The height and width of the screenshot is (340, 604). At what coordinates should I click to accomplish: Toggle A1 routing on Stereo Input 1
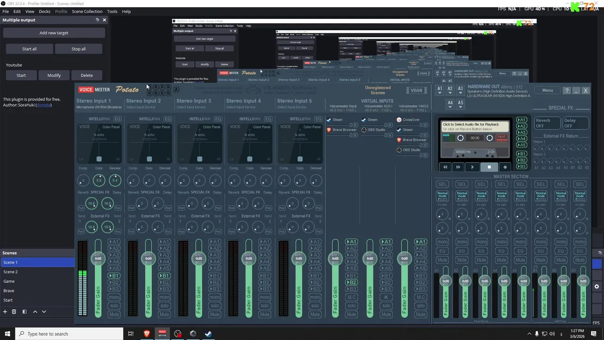(114, 242)
